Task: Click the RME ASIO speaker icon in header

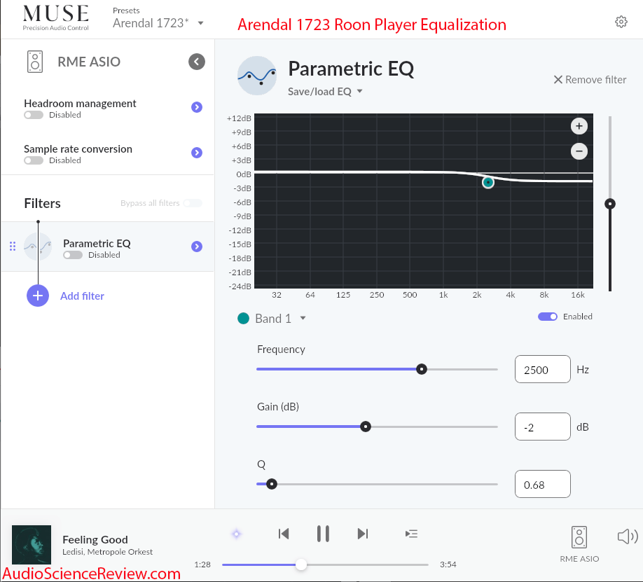Action: [x=35, y=62]
